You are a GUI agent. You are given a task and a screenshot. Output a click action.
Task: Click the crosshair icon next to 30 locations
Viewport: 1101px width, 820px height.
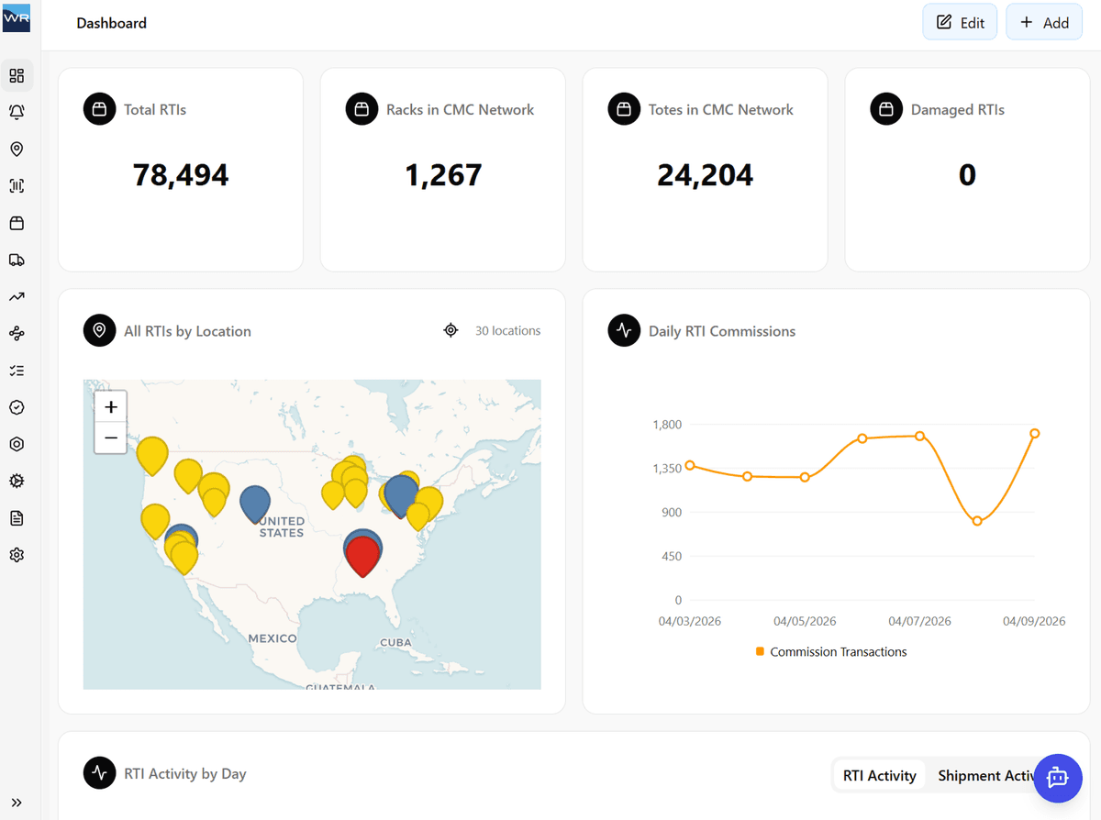point(450,330)
